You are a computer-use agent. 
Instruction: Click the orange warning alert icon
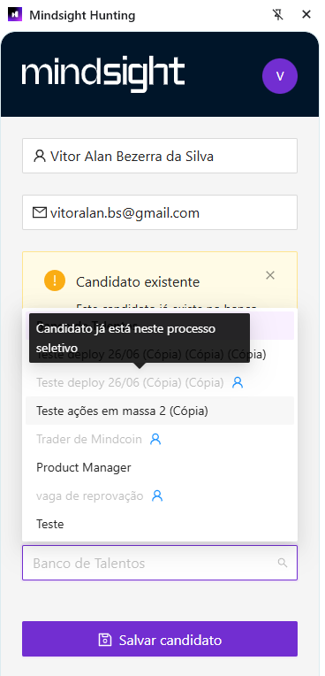pos(55,281)
